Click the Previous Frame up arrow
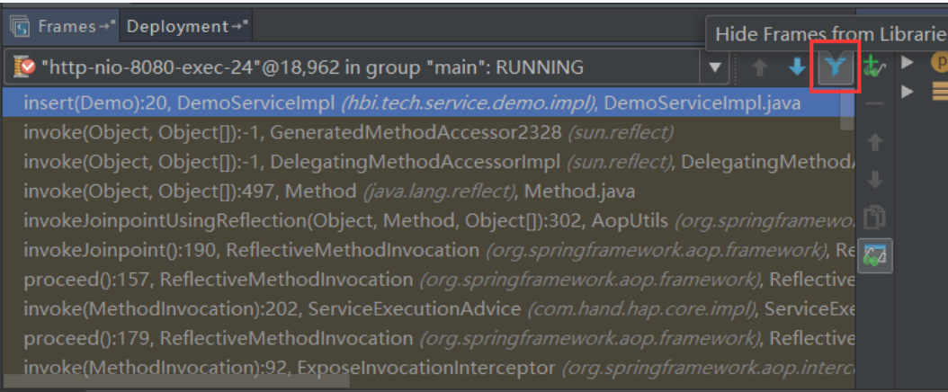 [x=759, y=67]
